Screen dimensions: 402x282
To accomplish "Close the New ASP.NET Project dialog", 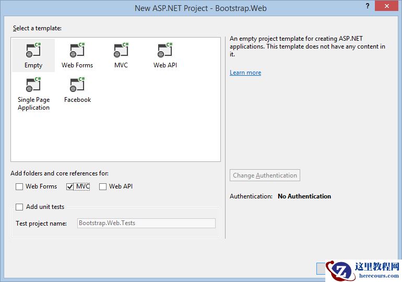I will click(x=387, y=6).
